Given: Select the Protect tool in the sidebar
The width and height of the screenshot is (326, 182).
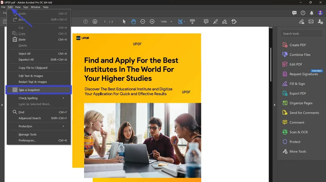Looking at the screenshot, I should tap(295, 142).
